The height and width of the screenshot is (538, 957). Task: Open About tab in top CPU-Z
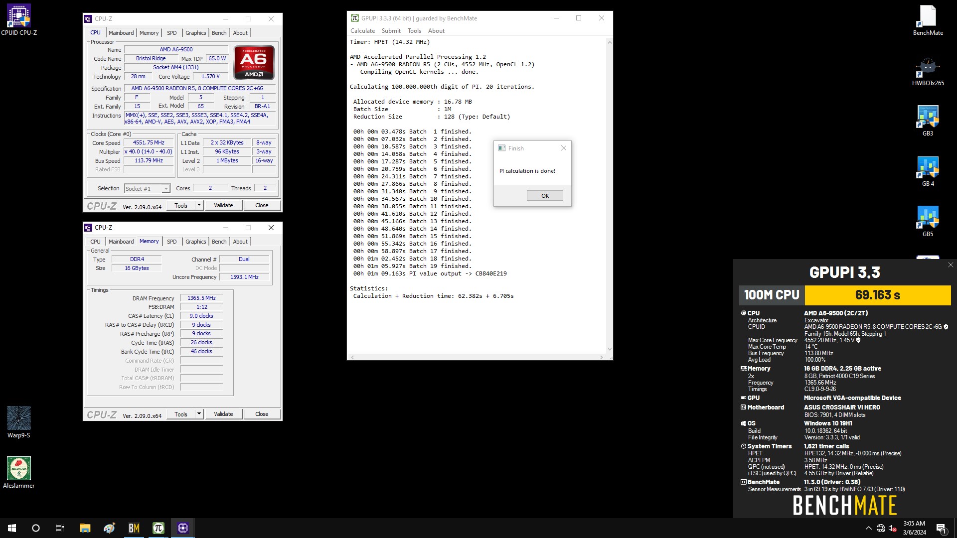(x=240, y=33)
